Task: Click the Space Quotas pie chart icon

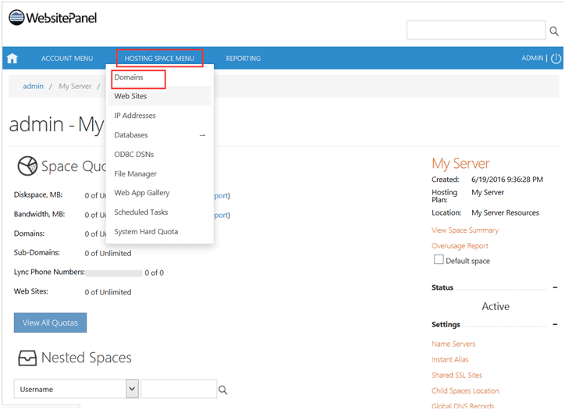Action: 27,166
